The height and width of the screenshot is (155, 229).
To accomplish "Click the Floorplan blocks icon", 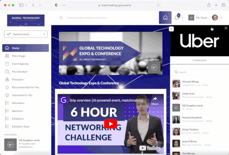I will (x=7, y=79).
